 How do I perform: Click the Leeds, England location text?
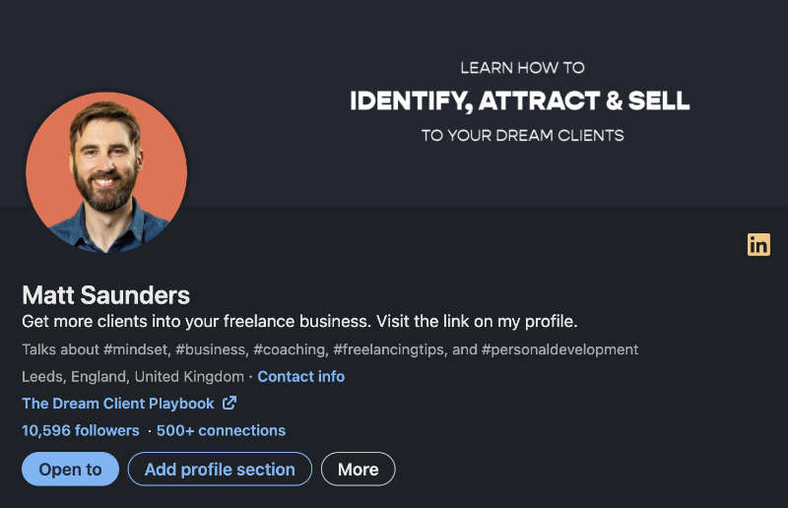[x=133, y=376]
